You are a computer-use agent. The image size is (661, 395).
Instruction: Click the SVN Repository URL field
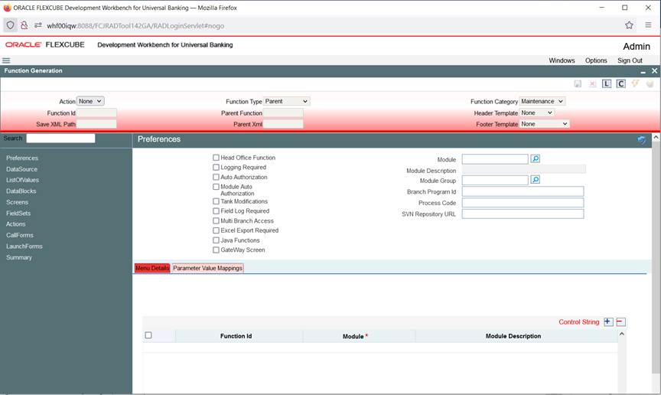point(523,214)
